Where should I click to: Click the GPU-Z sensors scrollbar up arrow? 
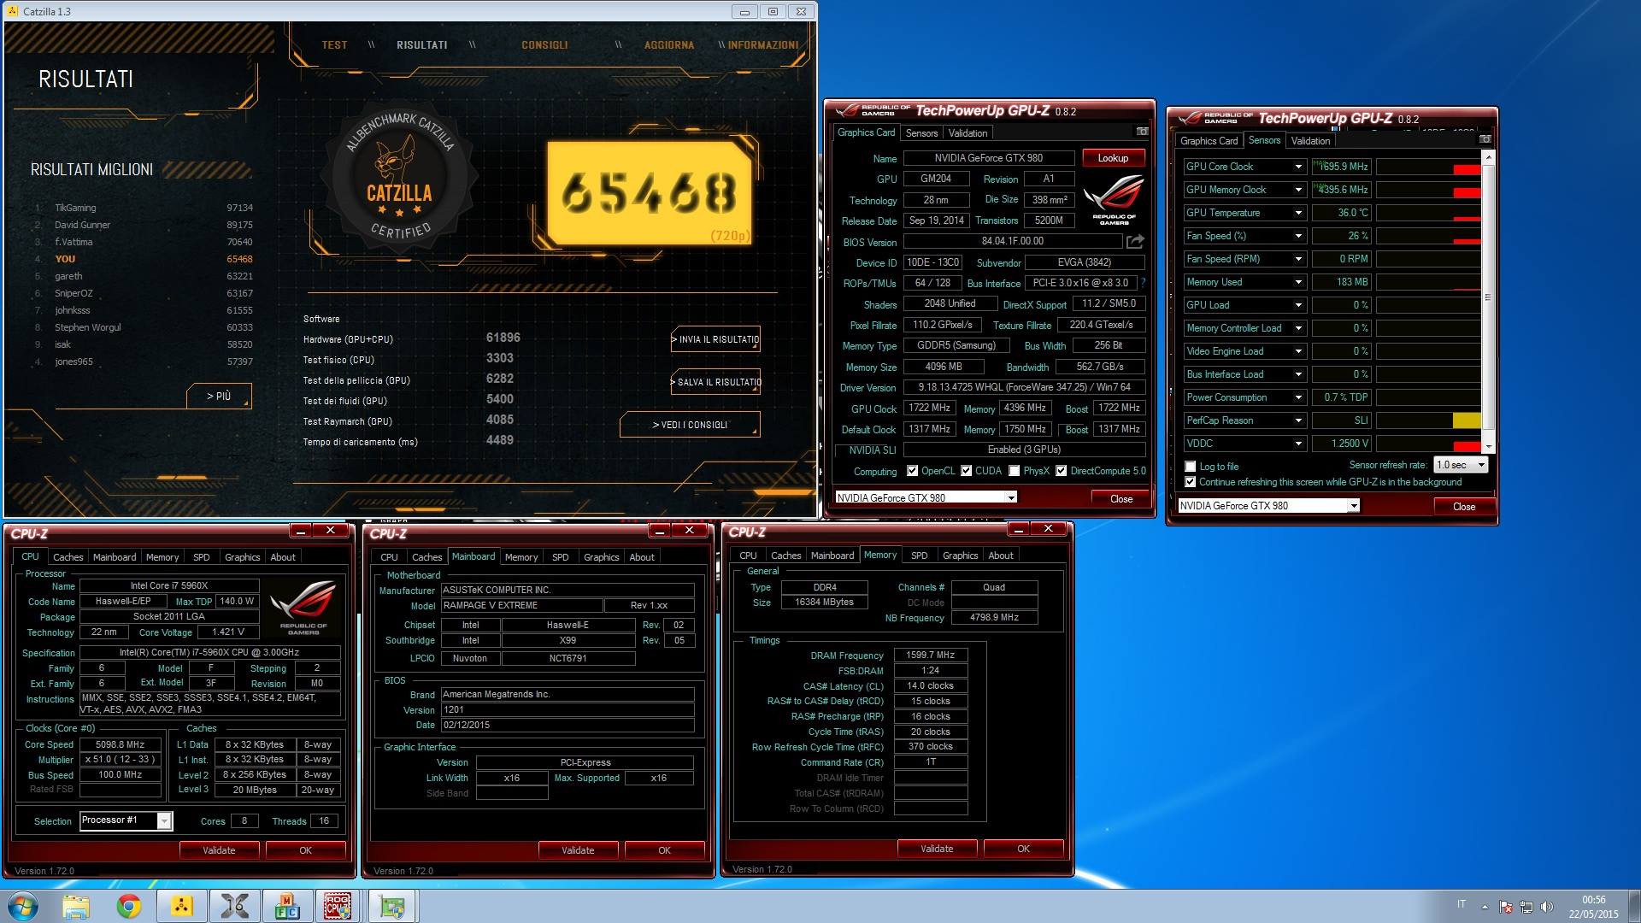(x=1488, y=158)
